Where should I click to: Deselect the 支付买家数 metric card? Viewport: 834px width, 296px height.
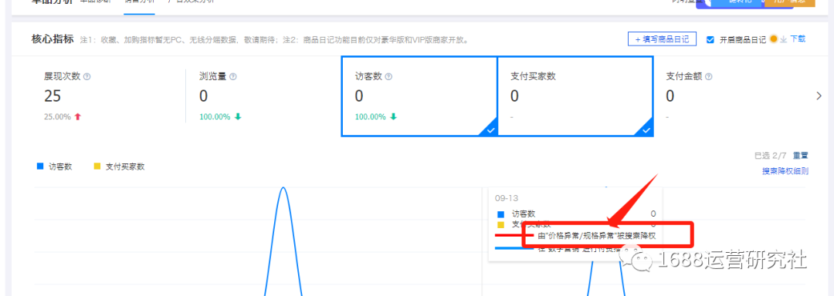(575, 96)
